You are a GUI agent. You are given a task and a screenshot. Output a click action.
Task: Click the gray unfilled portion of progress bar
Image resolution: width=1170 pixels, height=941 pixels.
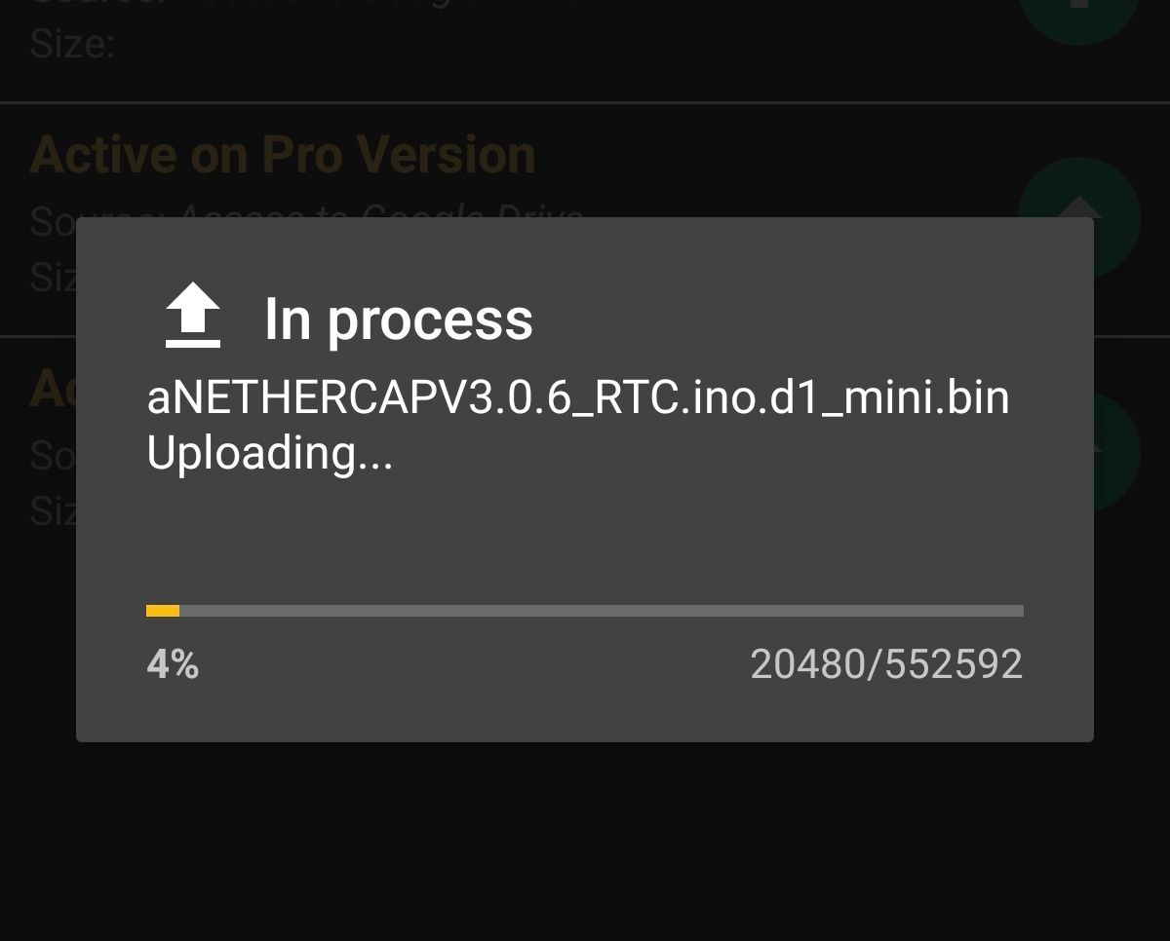pyautogui.click(x=602, y=611)
